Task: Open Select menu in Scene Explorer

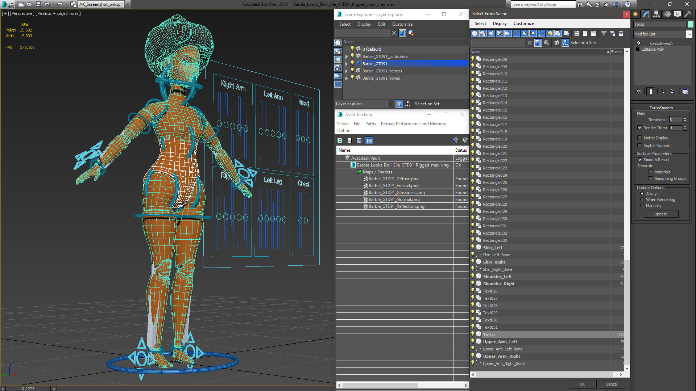Action: pyautogui.click(x=345, y=24)
